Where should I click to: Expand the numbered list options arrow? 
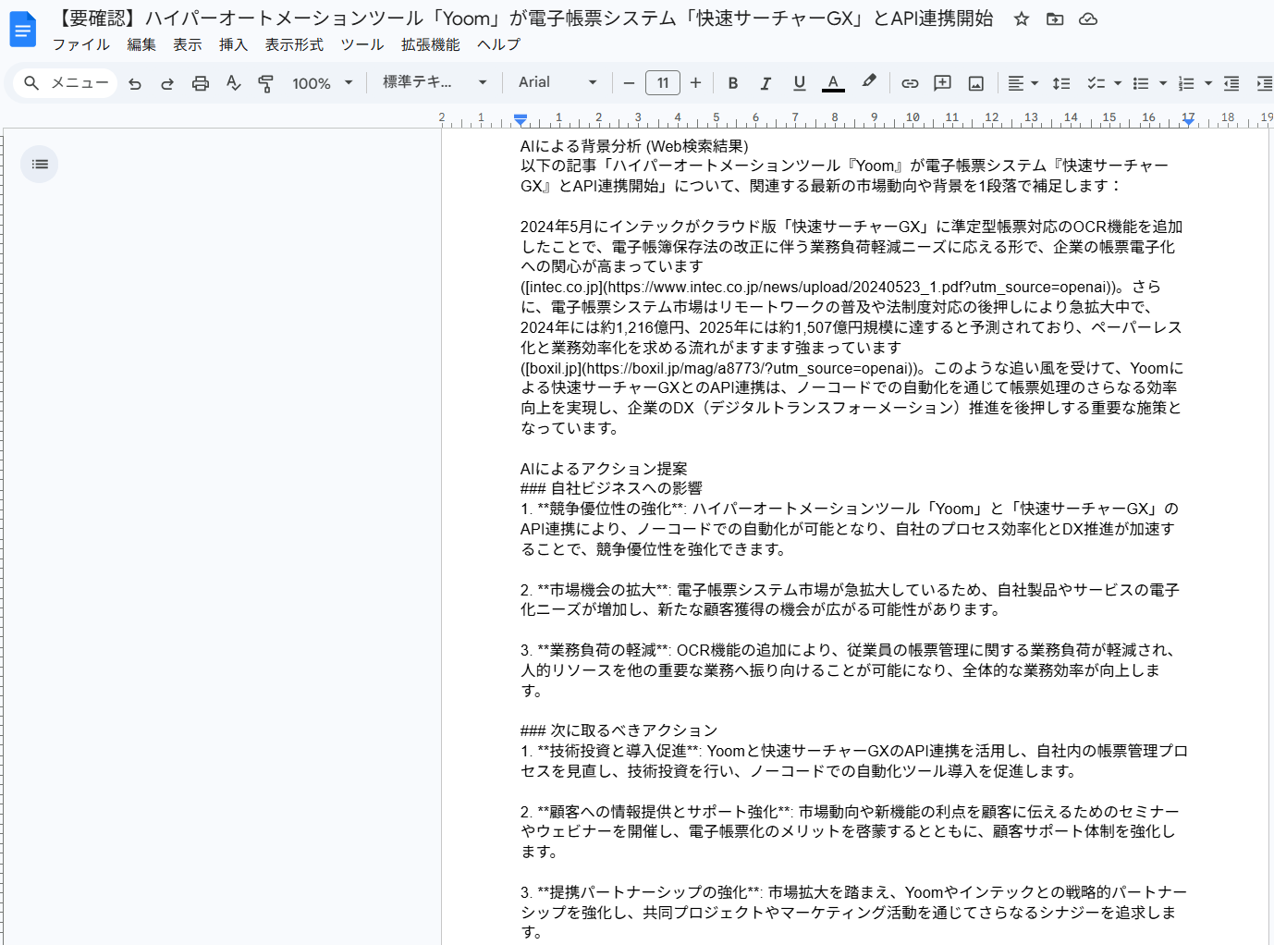point(1208,83)
